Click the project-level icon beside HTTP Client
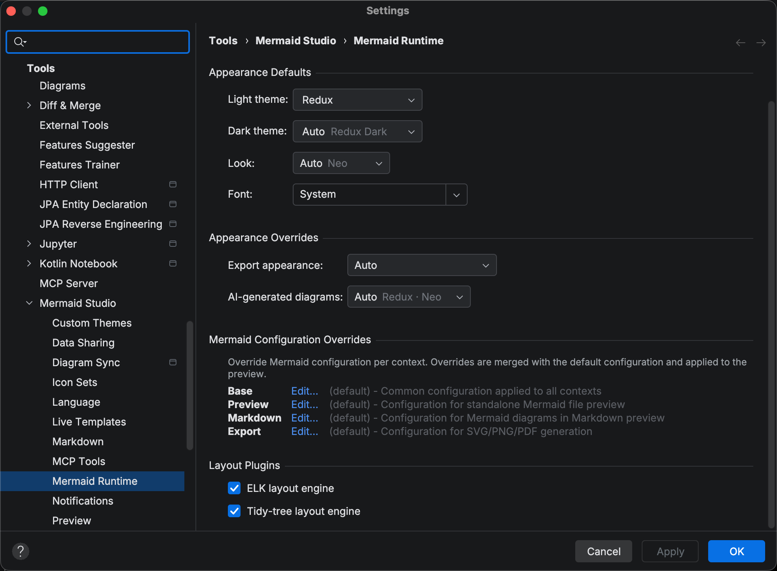 coord(173,184)
